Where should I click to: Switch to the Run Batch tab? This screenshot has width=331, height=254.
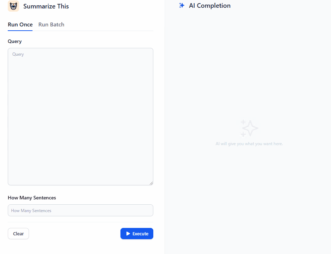pyautogui.click(x=51, y=25)
